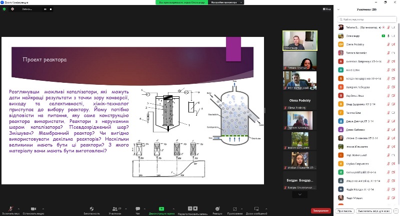Click search participants input field
The width and height of the screenshot is (400, 216).
366,19
